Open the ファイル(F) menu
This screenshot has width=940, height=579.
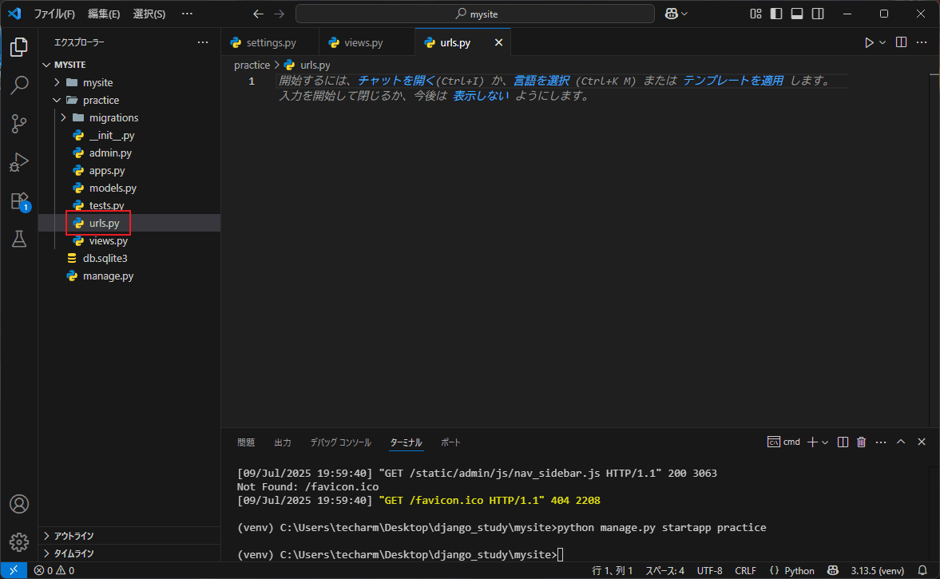point(54,14)
